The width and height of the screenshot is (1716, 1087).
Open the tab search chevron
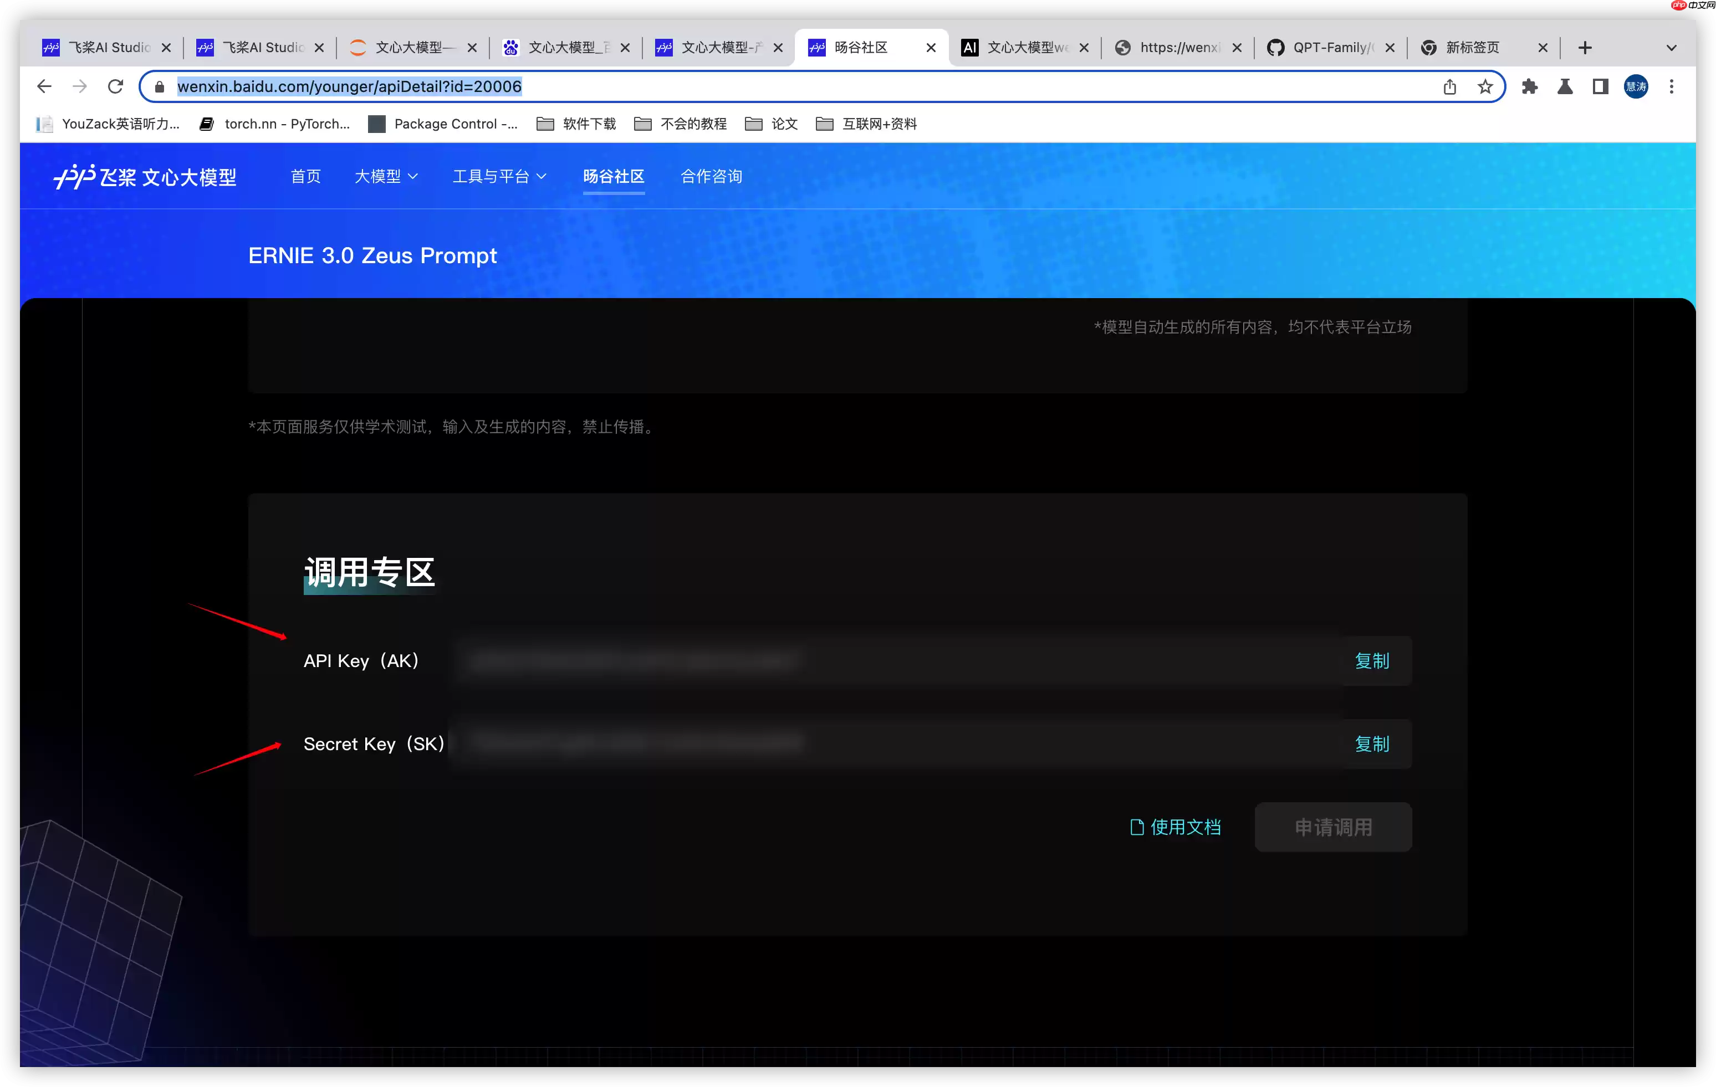1671,48
